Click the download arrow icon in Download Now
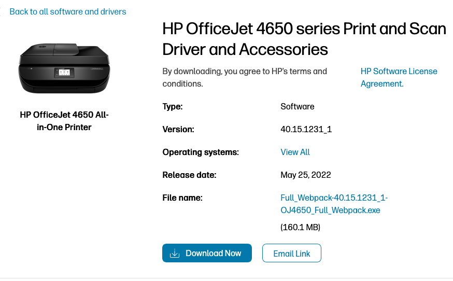The image size is (453, 281). coord(175,254)
